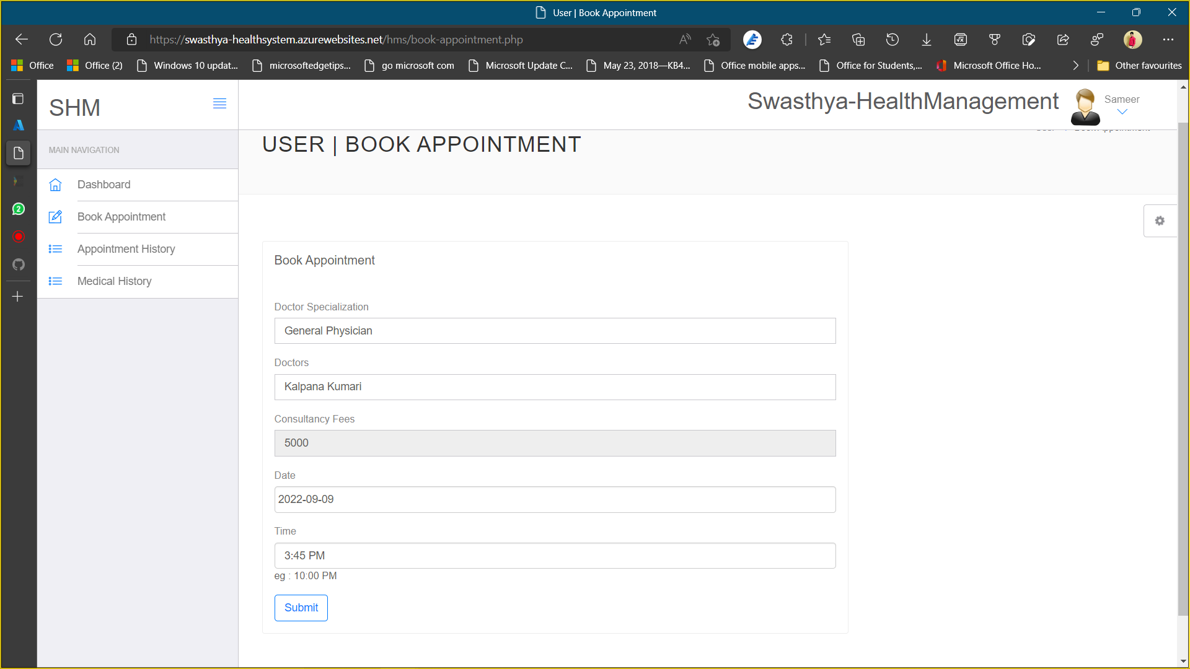This screenshot has width=1190, height=669.
Task: Open the Dashboard link
Action: [104, 185]
